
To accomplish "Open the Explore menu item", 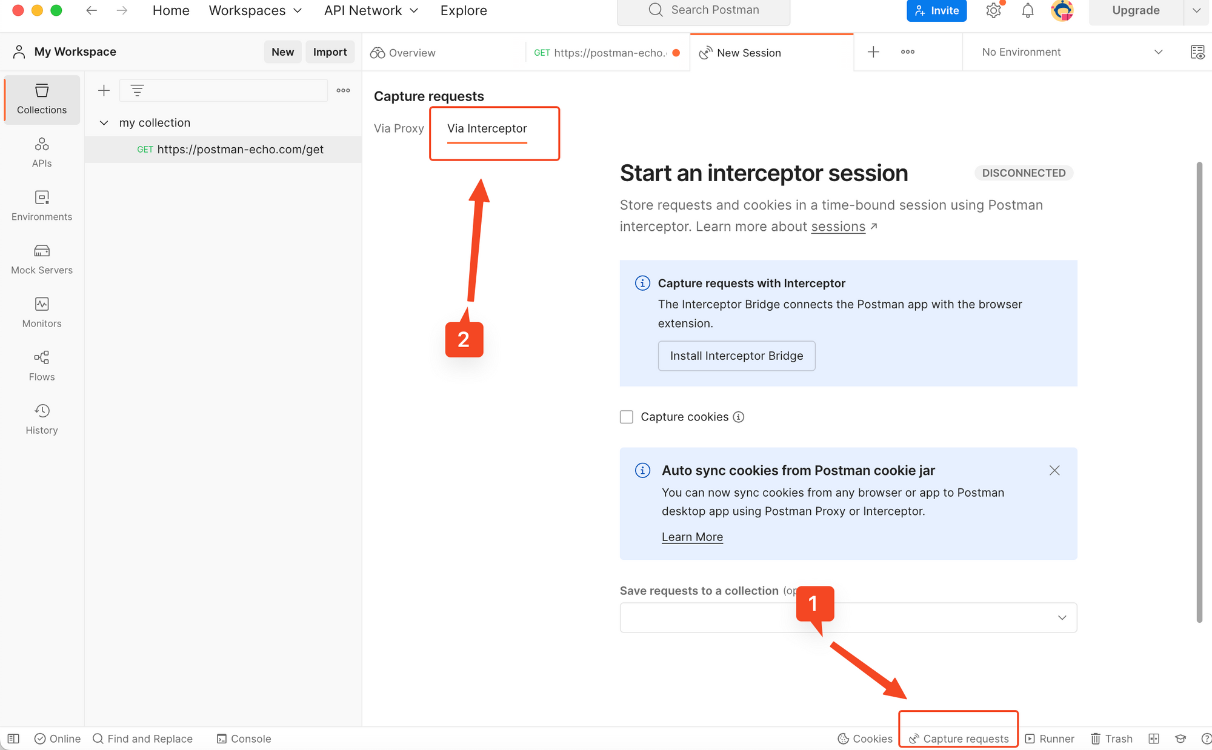I will pyautogui.click(x=463, y=10).
